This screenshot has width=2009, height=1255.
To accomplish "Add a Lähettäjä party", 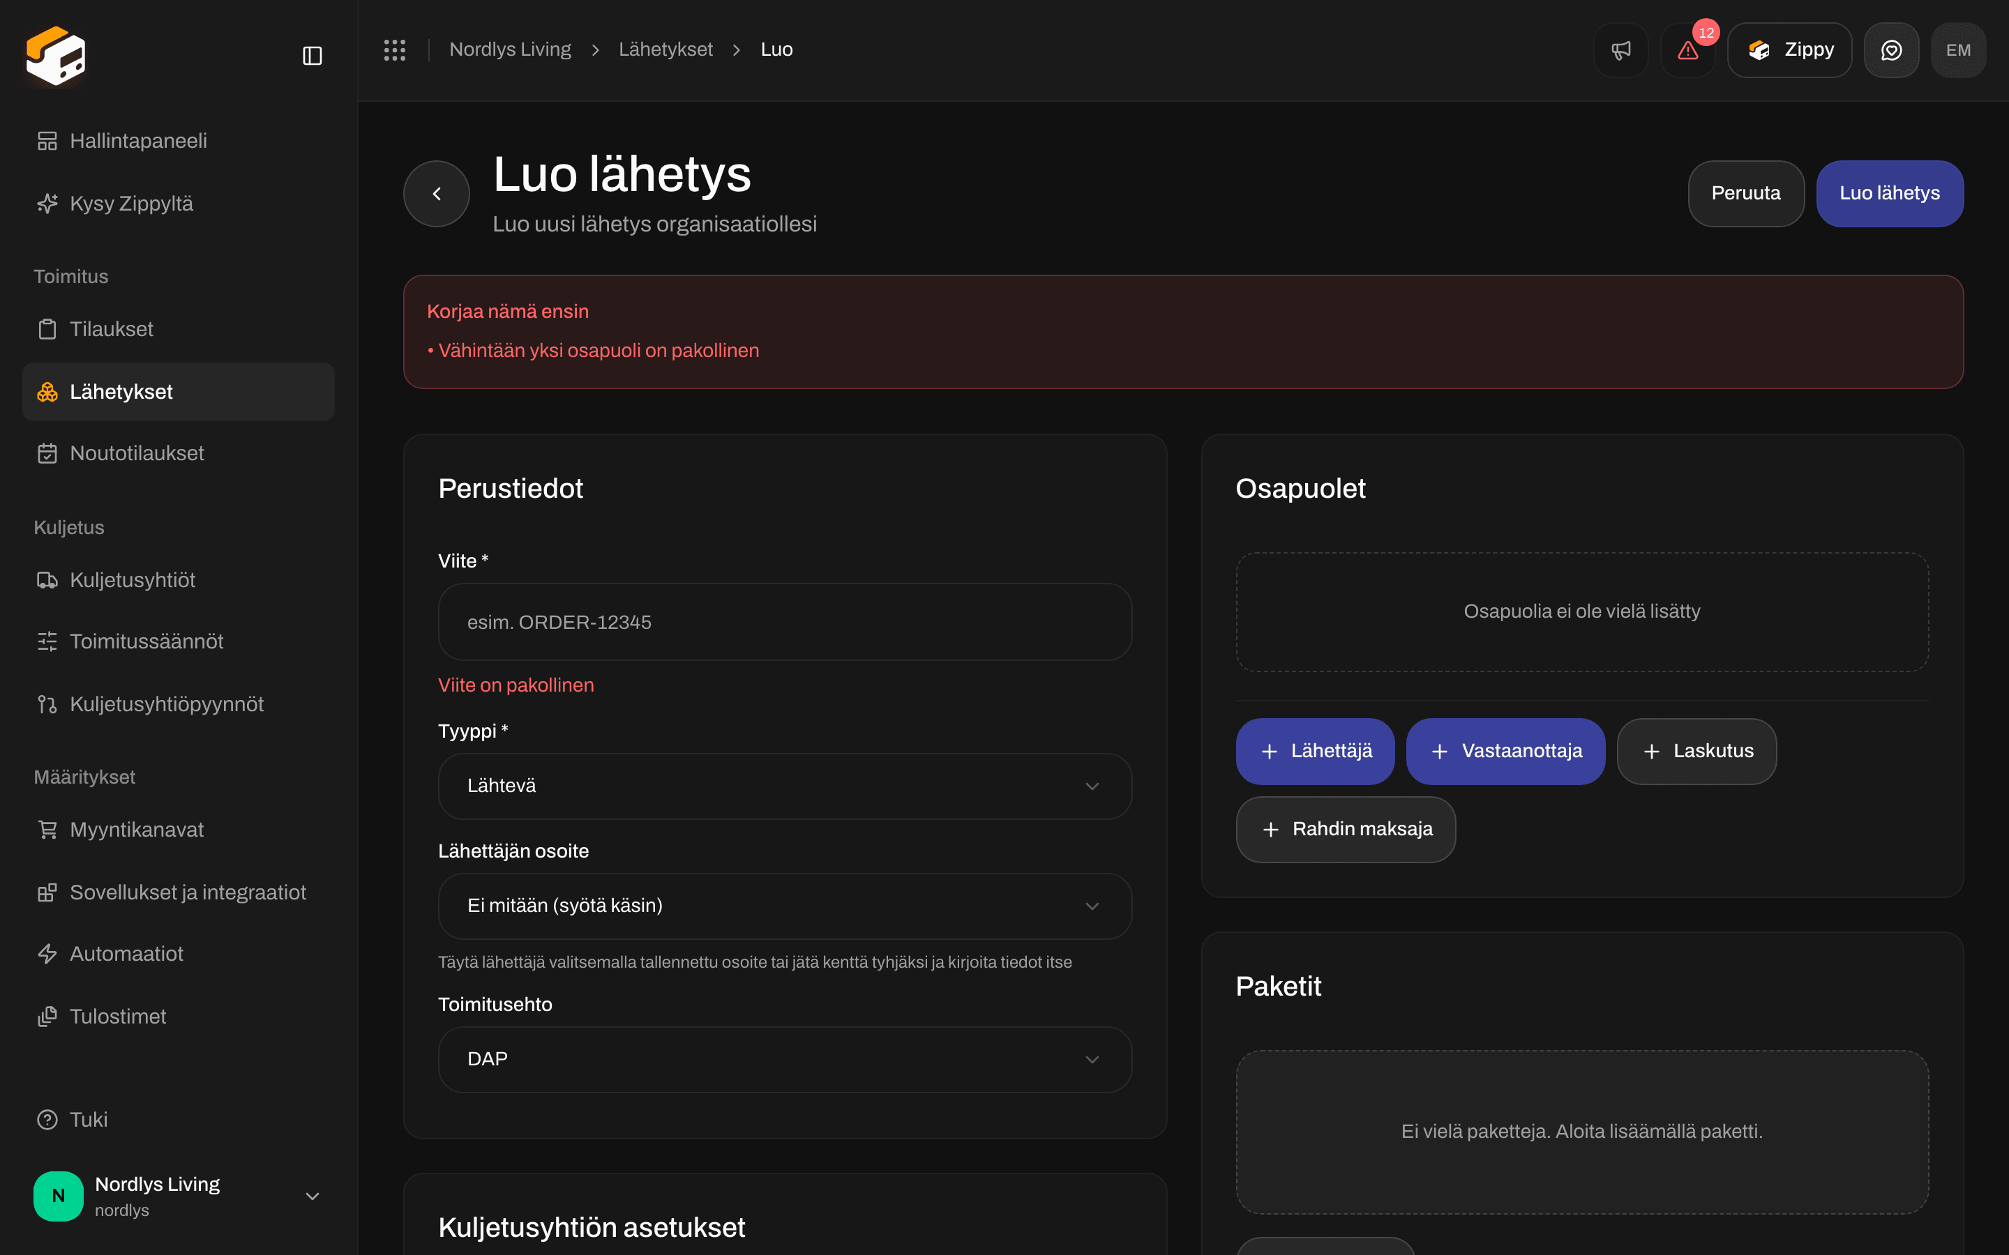I will (x=1315, y=751).
